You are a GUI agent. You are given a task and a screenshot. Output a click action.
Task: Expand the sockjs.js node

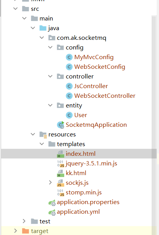coord(50,182)
